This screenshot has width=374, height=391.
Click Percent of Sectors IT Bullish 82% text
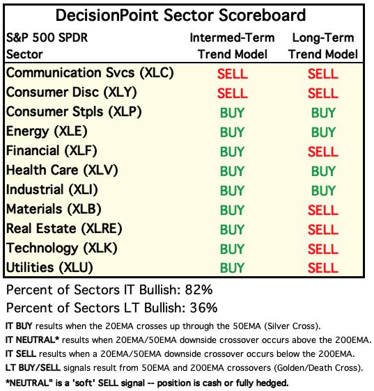pos(109,290)
